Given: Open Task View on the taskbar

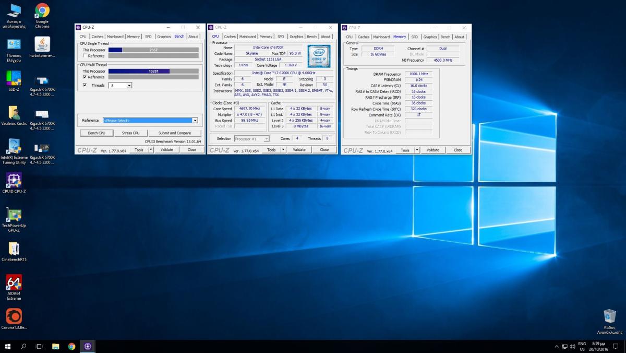Looking at the screenshot, I should [x=39, y=346].
